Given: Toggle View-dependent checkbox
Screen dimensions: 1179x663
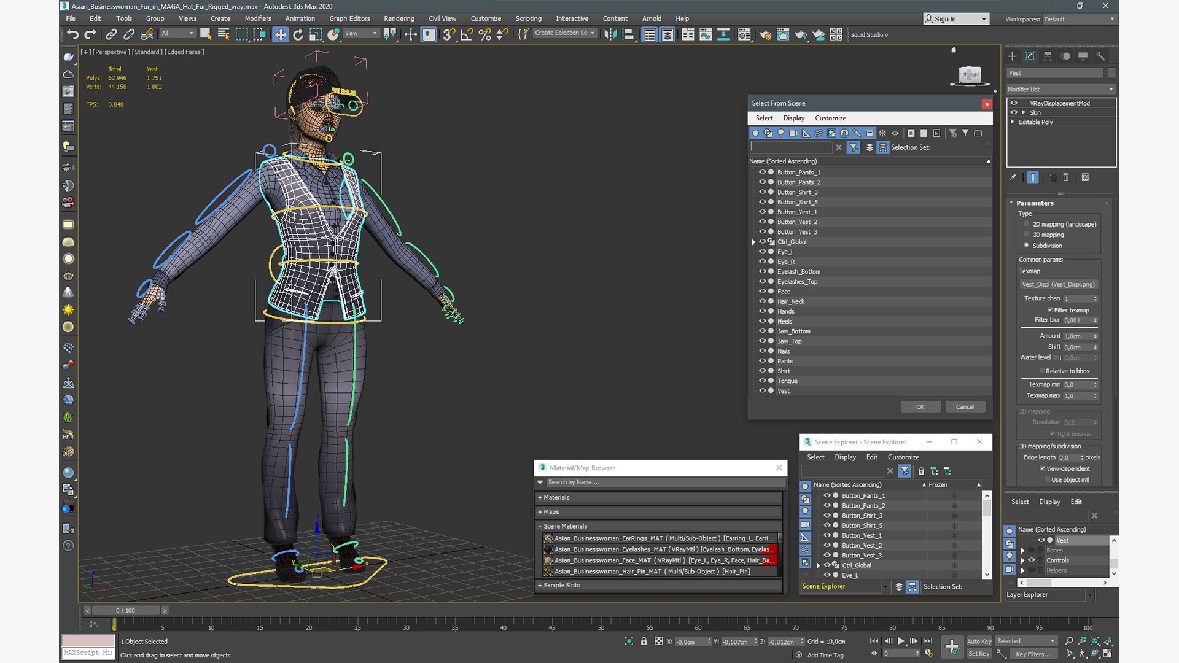Looking at the screenshot, I should click(1043, 468).
